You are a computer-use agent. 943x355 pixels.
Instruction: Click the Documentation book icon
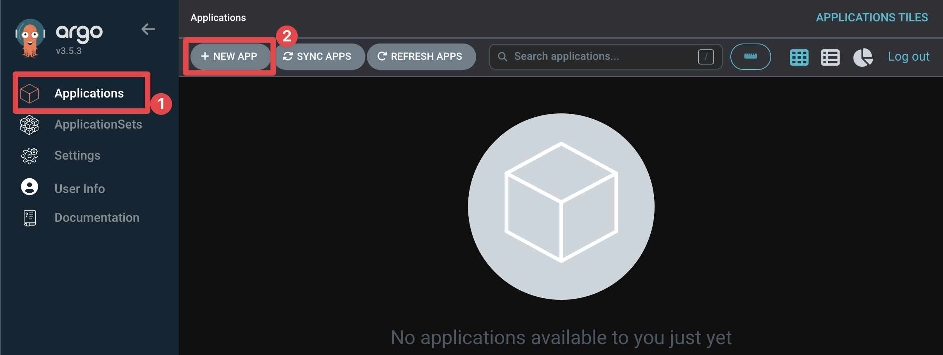pyautogui.click(x=30, y=218)
